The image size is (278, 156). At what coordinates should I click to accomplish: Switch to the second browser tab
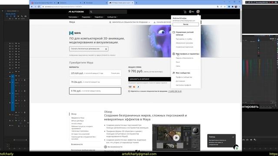coord(69,3)
